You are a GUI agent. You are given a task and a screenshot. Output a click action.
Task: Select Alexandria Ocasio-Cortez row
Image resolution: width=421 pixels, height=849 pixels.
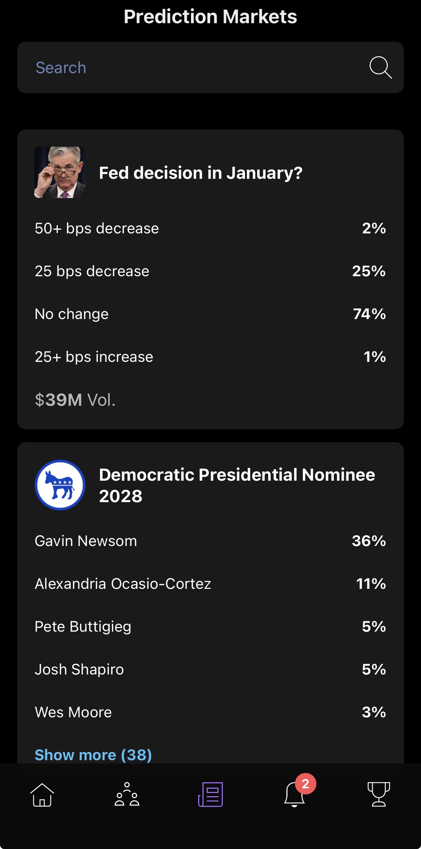tap(210, 584)
